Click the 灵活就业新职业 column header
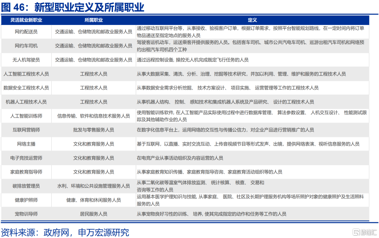379x238 pixels. tap(26, 20)
